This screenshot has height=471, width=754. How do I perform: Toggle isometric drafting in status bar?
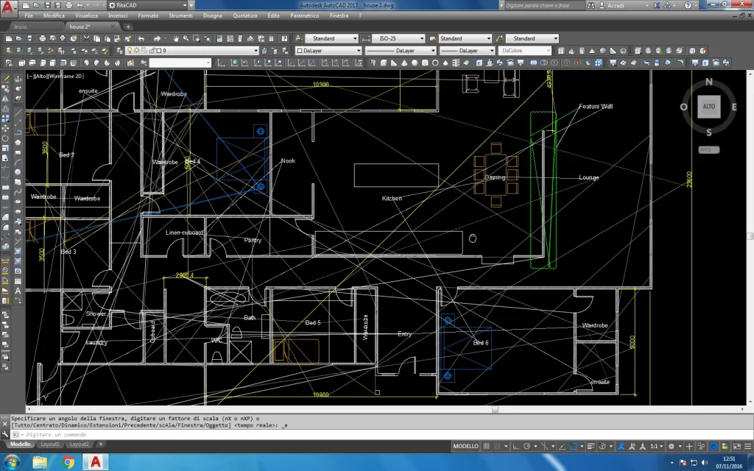544,446
